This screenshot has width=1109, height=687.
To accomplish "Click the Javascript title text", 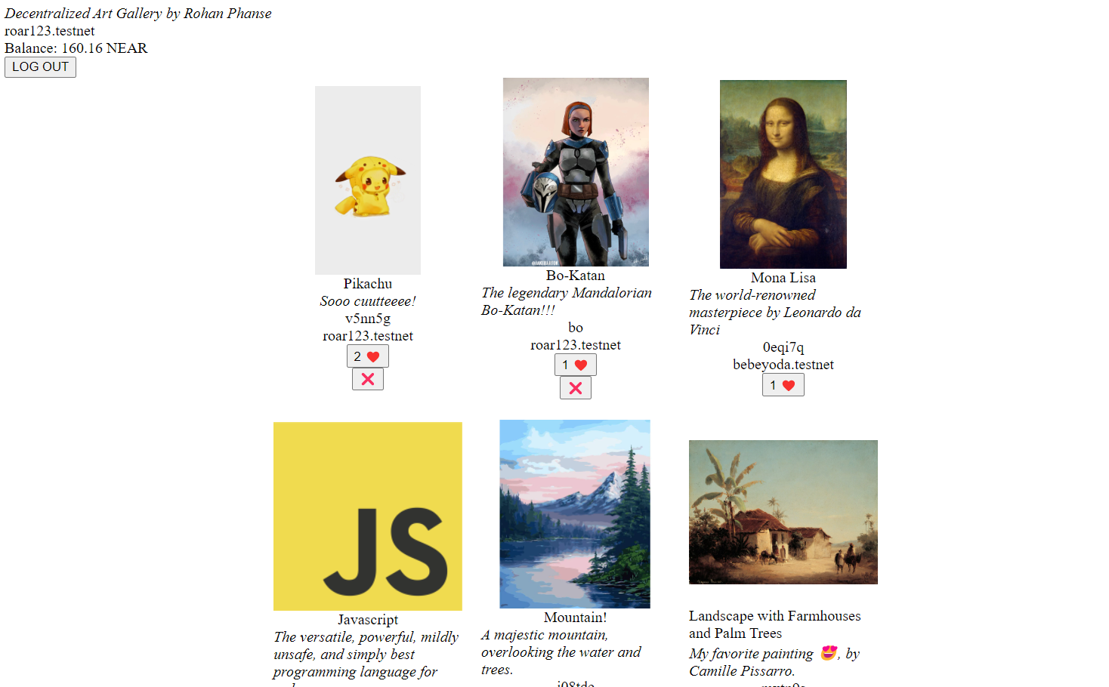I will [368, 620].
